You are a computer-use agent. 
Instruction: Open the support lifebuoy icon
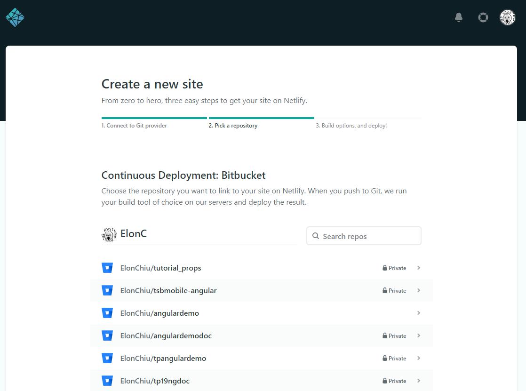(483, 17)
